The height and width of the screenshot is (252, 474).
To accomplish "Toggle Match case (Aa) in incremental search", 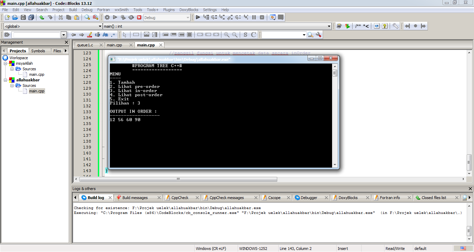I will 105,35.
